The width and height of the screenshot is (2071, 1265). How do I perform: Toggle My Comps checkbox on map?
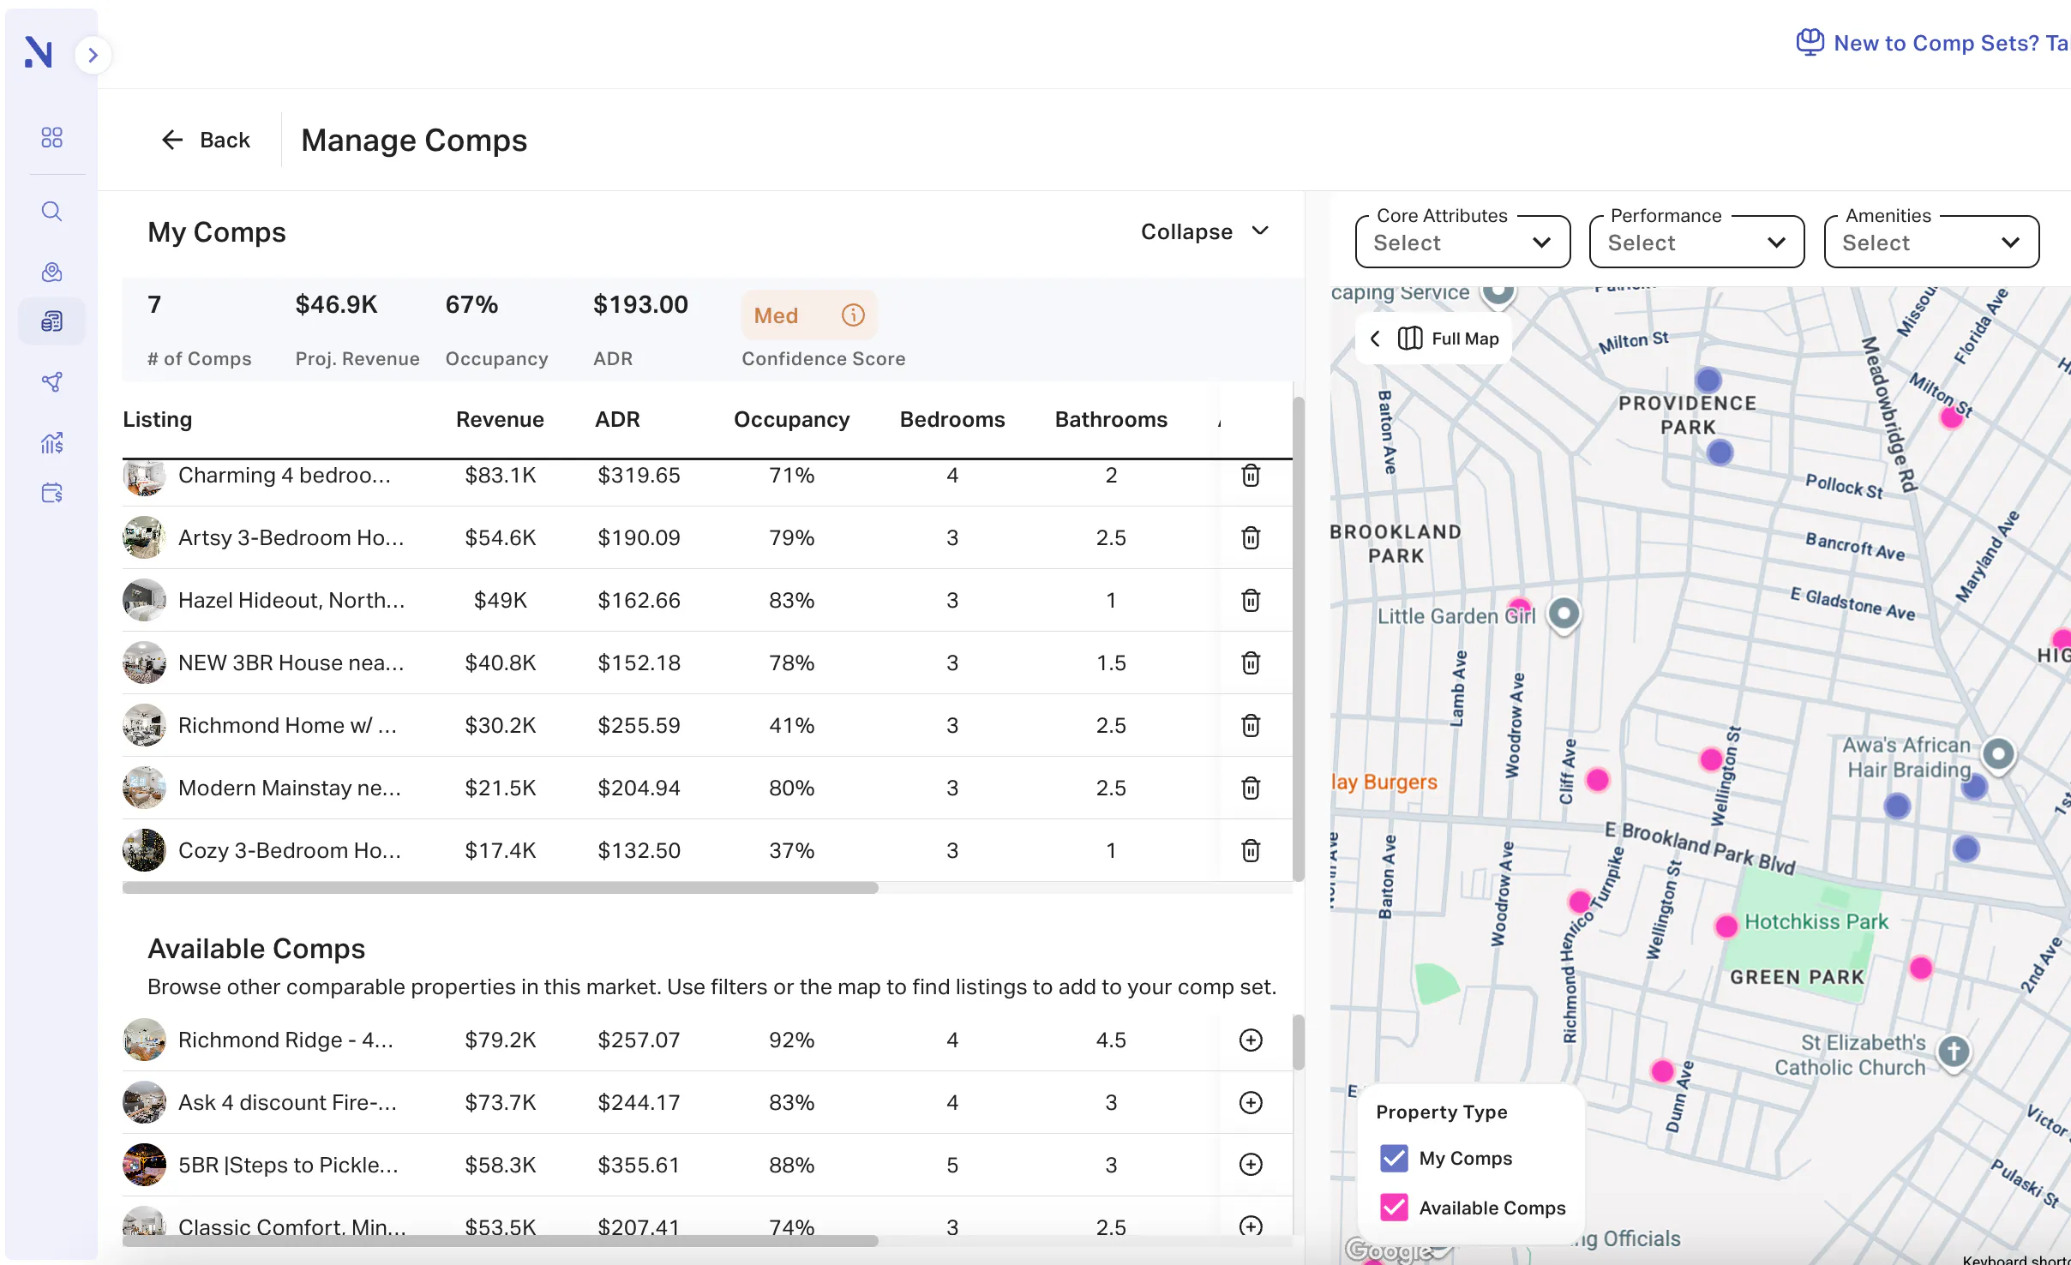coord(1394,1158)
